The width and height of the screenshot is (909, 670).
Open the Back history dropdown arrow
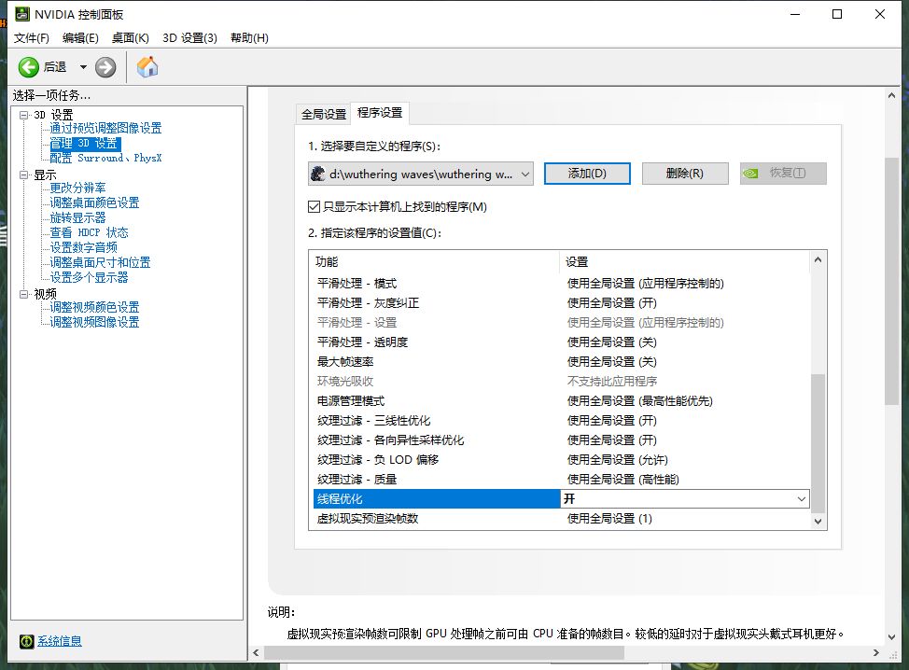tap(83, 67)
